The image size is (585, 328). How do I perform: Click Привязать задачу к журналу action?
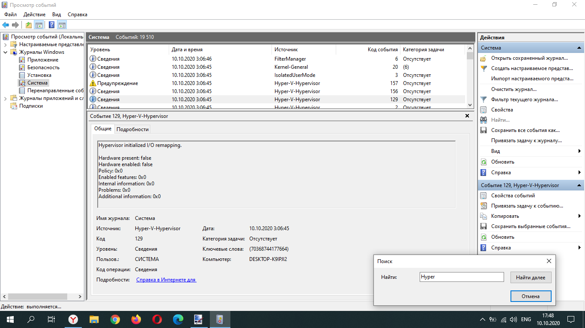pyautogui.click(x=527, y=141)
